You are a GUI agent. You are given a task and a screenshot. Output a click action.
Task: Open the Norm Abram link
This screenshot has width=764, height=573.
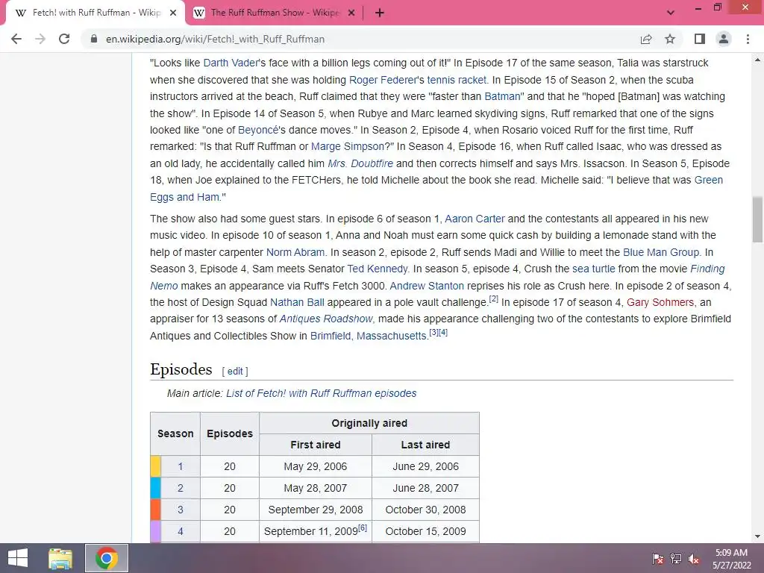[x=295, y=252]
